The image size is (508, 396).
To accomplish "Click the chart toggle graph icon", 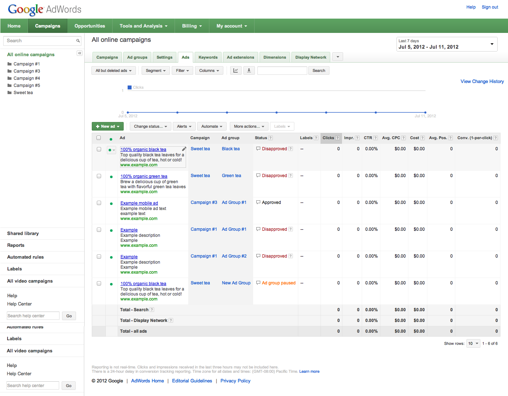I will click(x=236, y=70).
